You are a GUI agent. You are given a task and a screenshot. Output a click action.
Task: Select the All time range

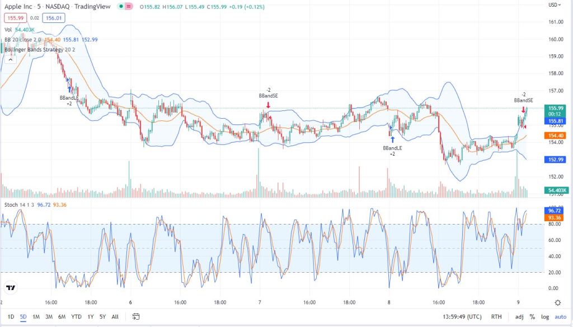(x=114, y=316)
